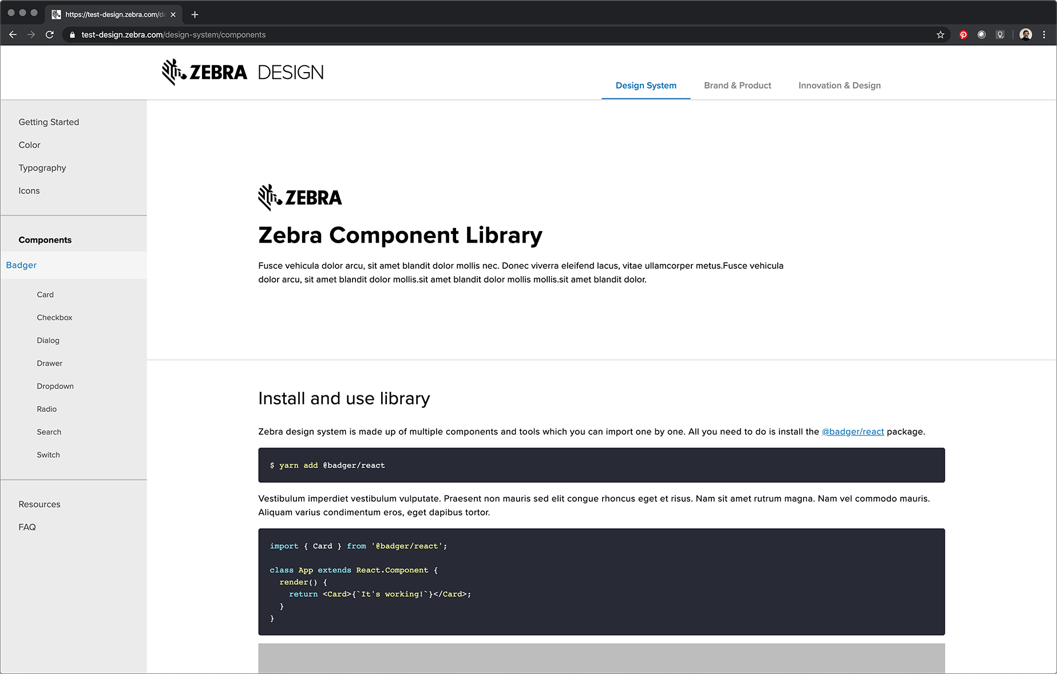1057x674 pixels.
Task: Open the Search component page
Action: (x=49, y=432)
